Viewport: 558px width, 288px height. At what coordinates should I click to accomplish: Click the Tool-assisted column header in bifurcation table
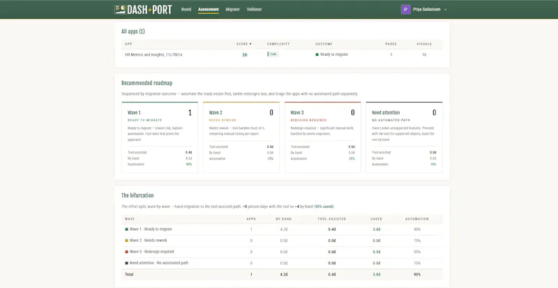[x=332, y=219]
